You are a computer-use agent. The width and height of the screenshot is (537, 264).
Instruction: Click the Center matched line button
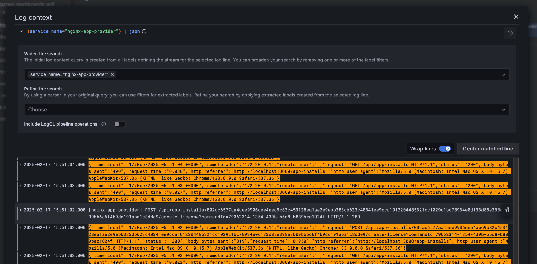(x=488, y=149)
